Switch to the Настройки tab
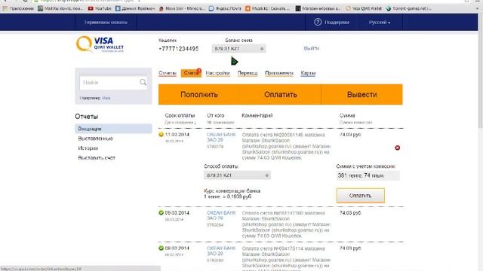The image size is (483, 271). coord(218,73)
